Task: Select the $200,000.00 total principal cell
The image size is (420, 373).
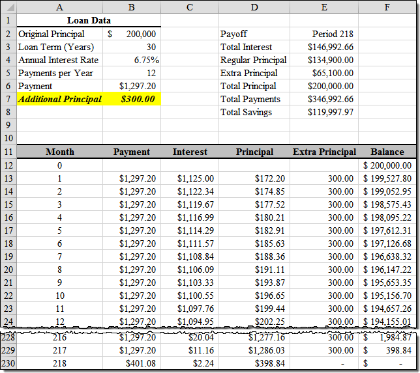Action: (x=324, y=86)
